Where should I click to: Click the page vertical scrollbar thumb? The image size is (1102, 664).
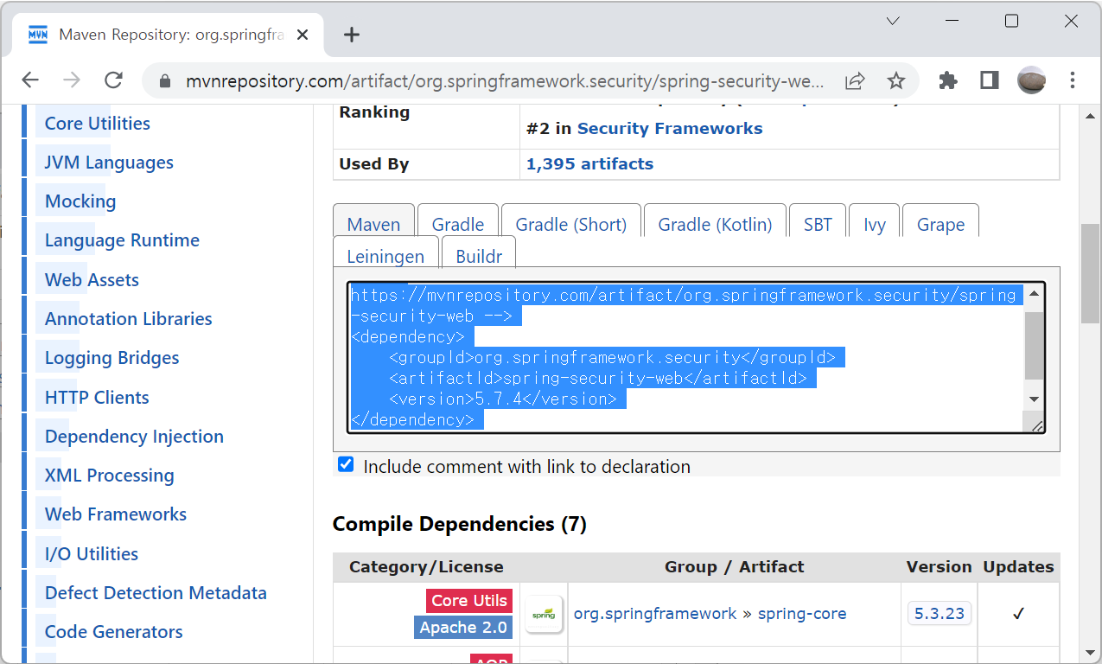tap(1089, 272)
